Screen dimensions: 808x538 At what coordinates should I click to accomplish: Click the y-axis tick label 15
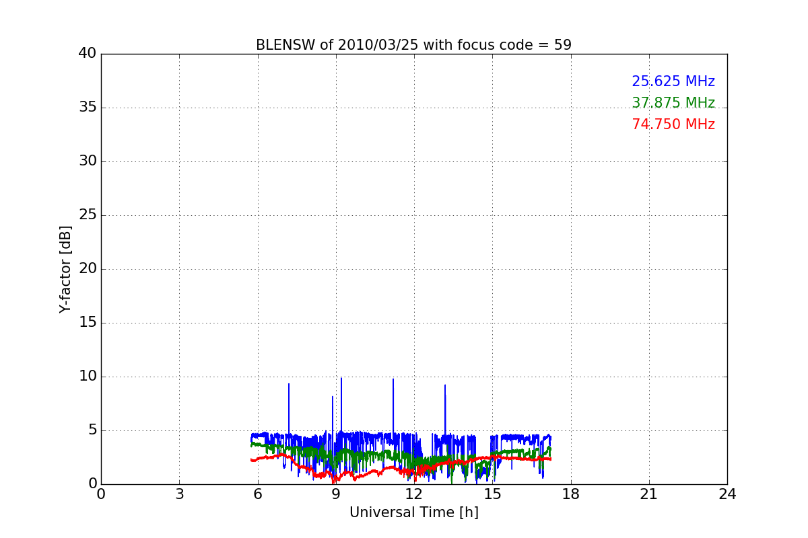[88, 323]
